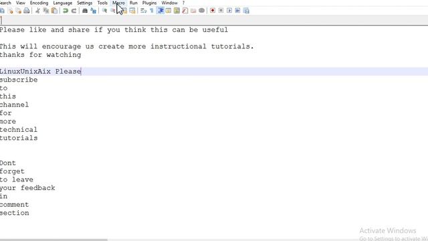Click the Close All documents icon

click(19, 11)
